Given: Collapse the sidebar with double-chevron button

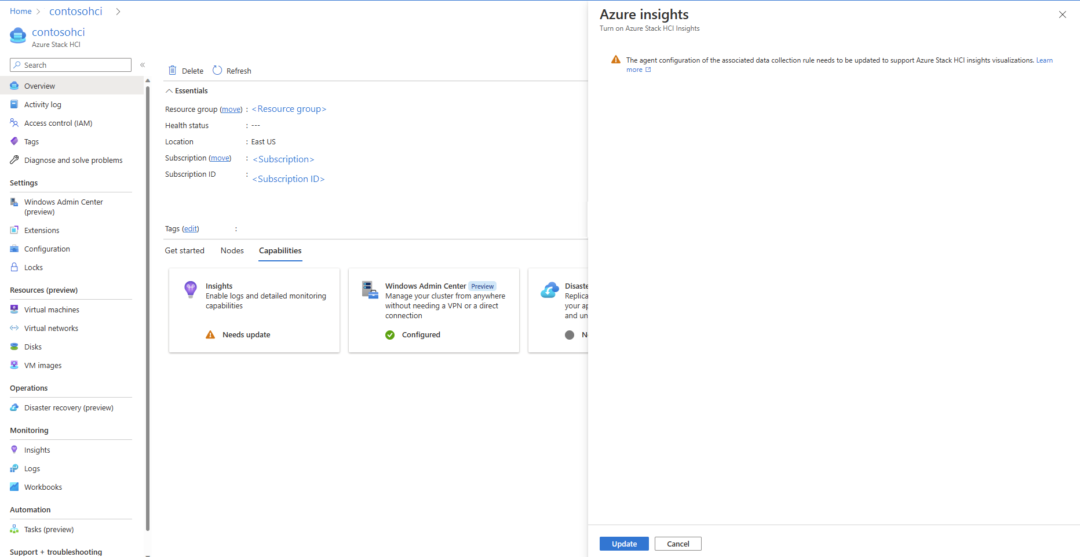Looking at the screenshot, I should click(143, 65).
